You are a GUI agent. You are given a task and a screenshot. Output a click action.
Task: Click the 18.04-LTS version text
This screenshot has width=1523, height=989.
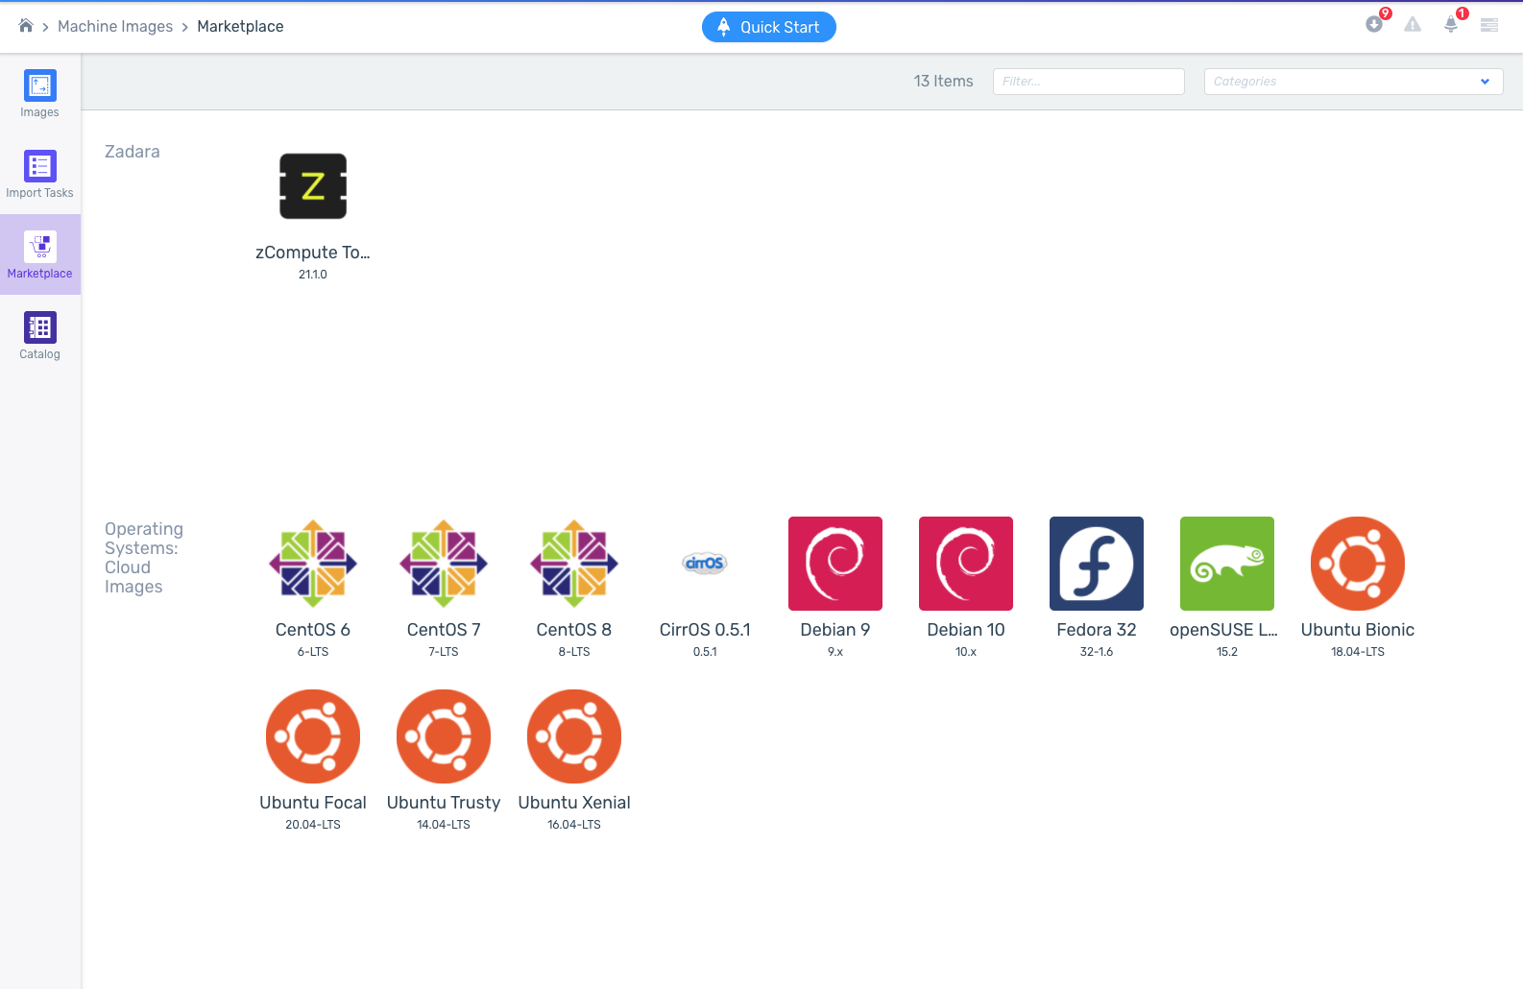coord(1358,652)
